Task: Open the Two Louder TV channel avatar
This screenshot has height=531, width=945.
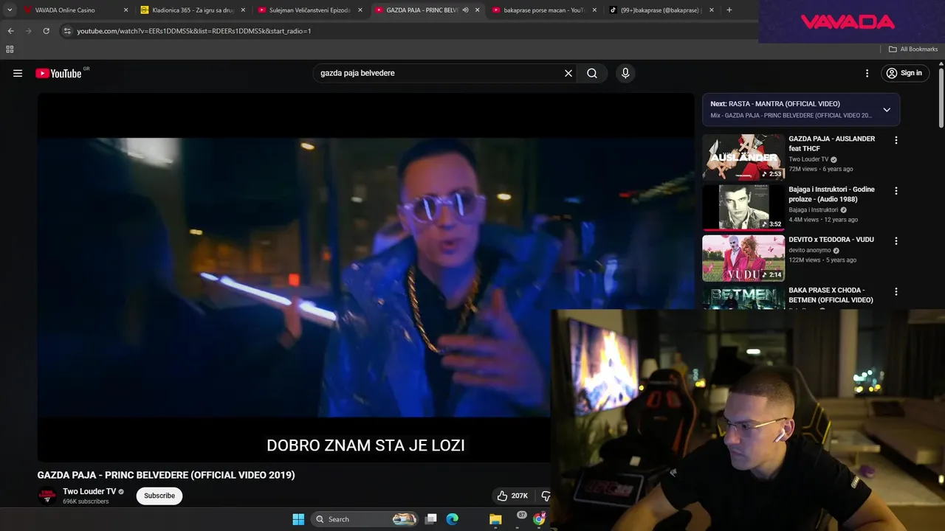Action: coord(47,496)
